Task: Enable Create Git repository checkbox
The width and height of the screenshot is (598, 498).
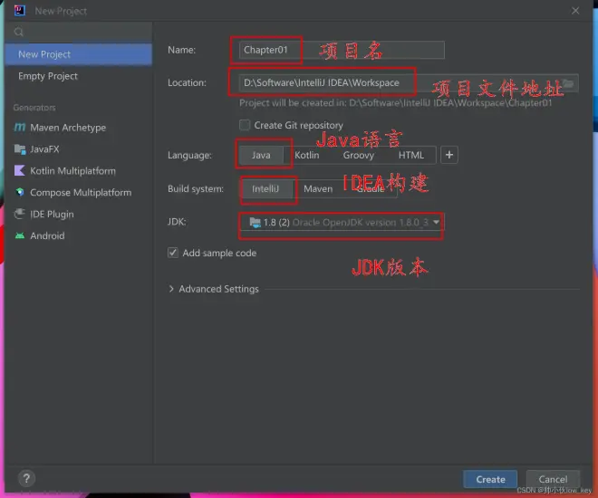Action: 245,125
